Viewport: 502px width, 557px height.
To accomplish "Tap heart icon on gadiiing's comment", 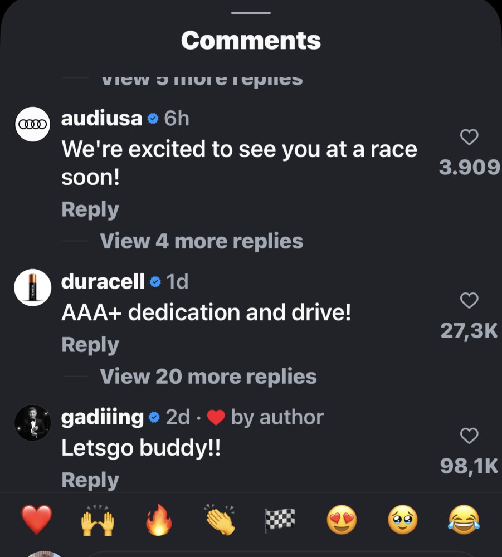I will 469,436.
